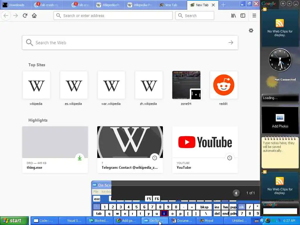This screenshot has height=225, width=300.
Task: Open the Google sidebar dropdown menu arrow
Action: (x=289, y=4)
